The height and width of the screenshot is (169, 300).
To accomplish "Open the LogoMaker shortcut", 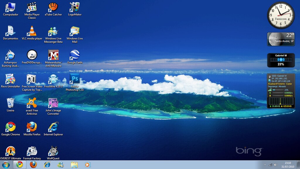I will tap(75, 9).
